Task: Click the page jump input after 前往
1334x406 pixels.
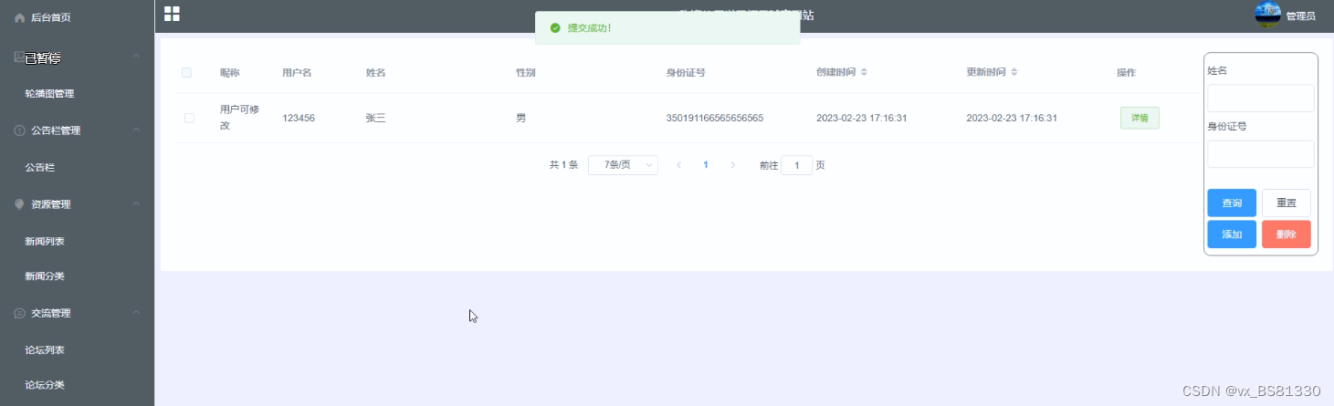Action: pos(796,165)
